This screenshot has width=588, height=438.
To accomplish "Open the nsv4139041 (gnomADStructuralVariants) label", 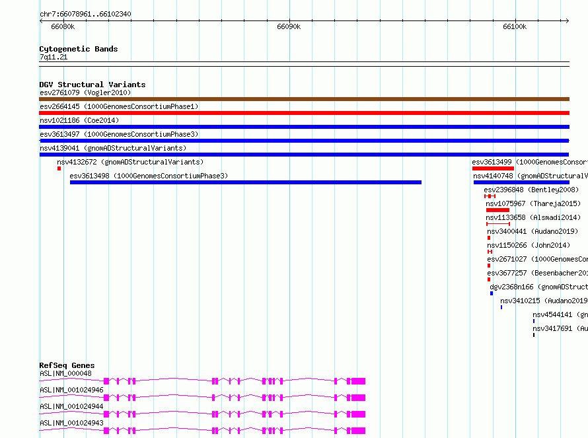I will 113,148.
